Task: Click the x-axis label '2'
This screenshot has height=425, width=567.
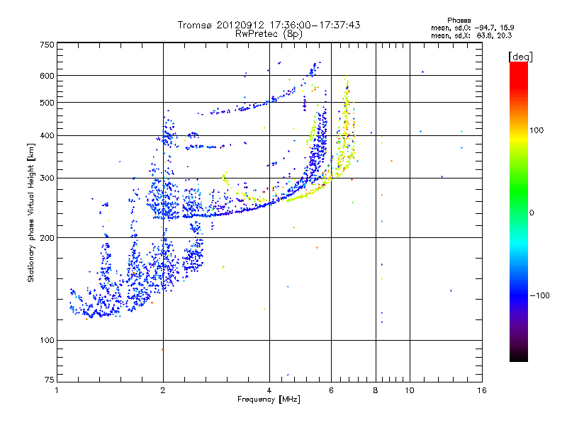Action: [163, 390]
